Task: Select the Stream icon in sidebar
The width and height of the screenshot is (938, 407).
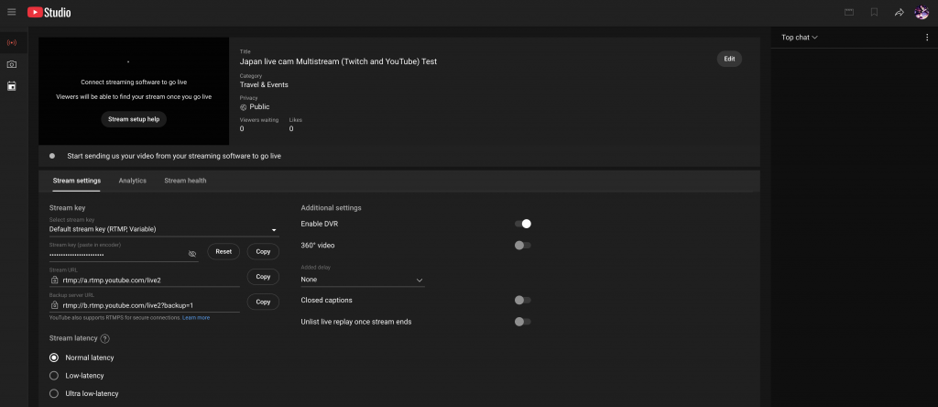Action: pos(11,43)
